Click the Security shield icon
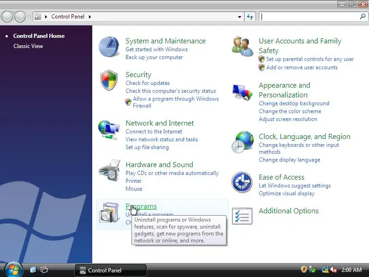The width and height of the screenshot is (369, 277). [109, 80]
